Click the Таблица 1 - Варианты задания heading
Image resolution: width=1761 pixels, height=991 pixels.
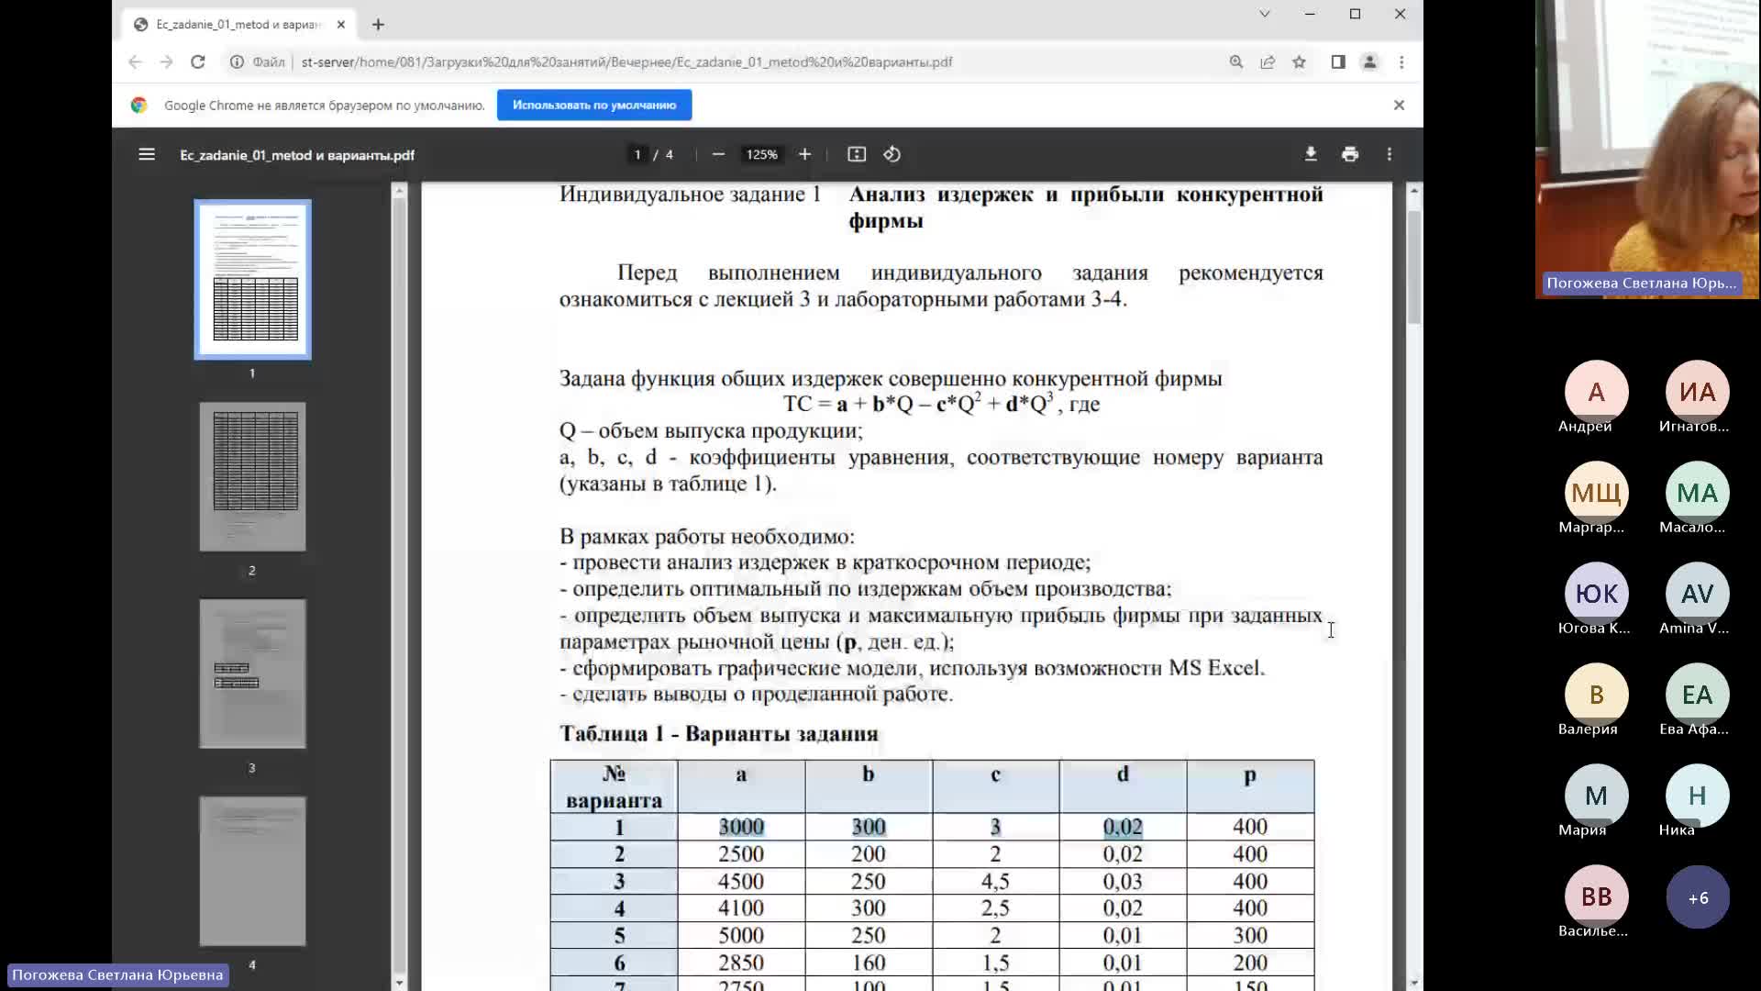click(719, 734)
